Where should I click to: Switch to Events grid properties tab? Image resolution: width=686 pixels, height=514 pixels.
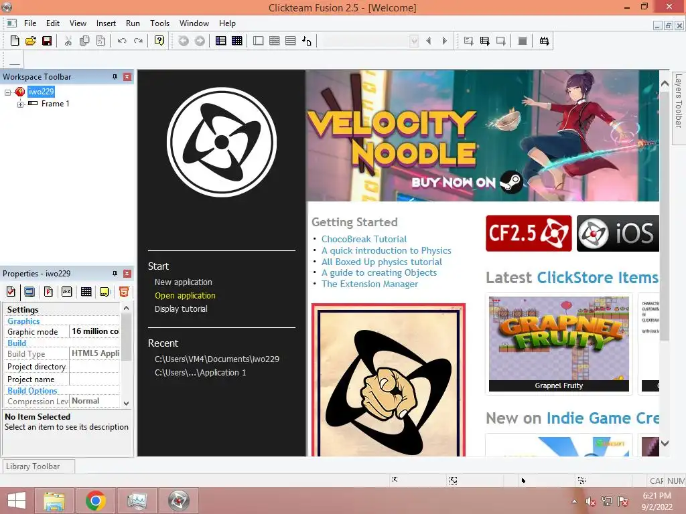pyautogui.click(x=86, y=292)
